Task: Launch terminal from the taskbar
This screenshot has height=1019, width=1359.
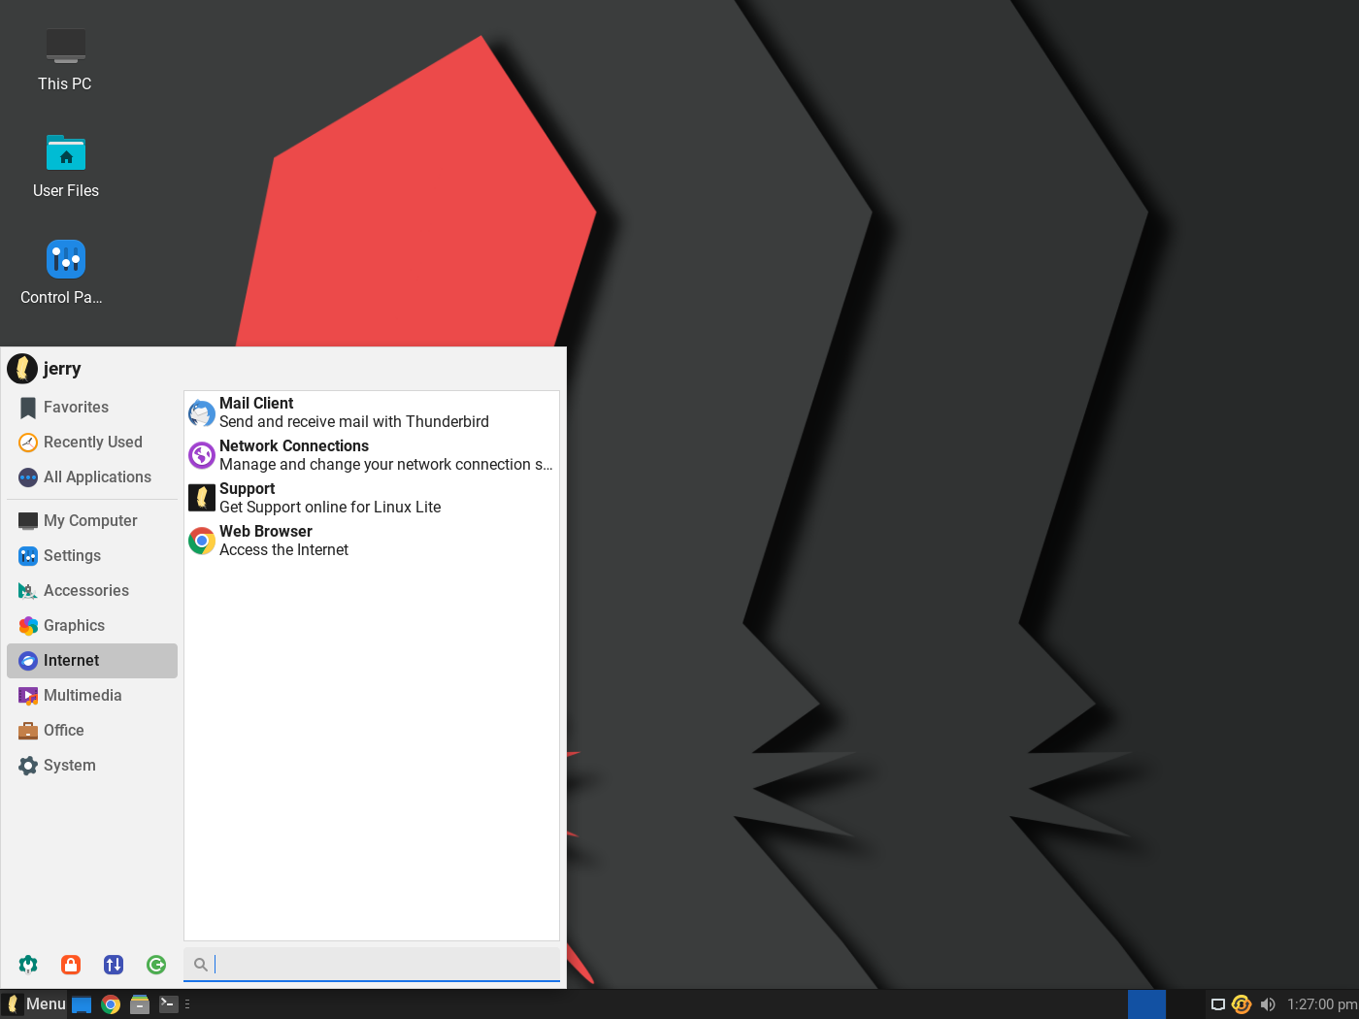Action: click(x=169, y=1004)
